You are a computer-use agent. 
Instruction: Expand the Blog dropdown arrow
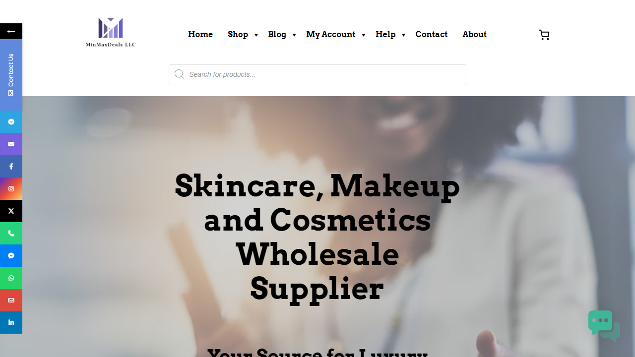(x=294, y=35)
